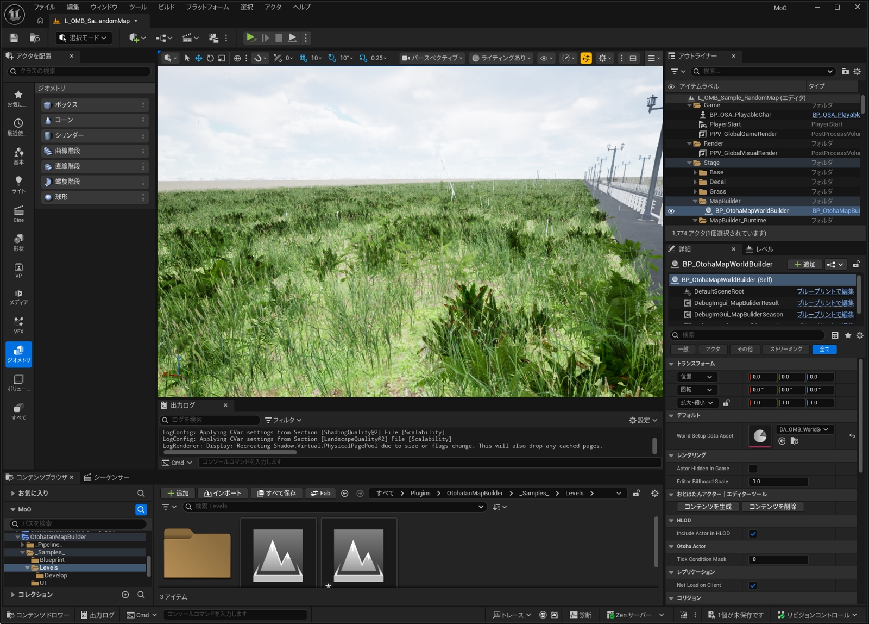This screenshot has width=869, height=624.
Task: Browse to World Setup Data Asset in content browser
Action: [x=795, y=441]
